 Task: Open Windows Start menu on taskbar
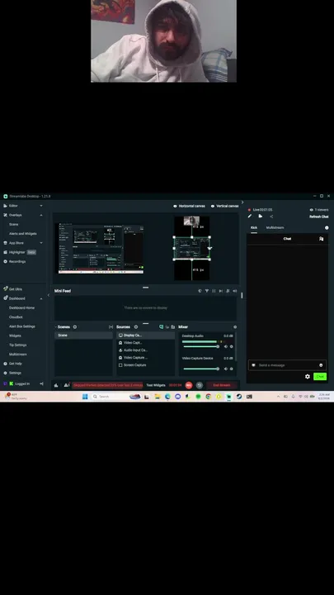(x=85, y=397)
